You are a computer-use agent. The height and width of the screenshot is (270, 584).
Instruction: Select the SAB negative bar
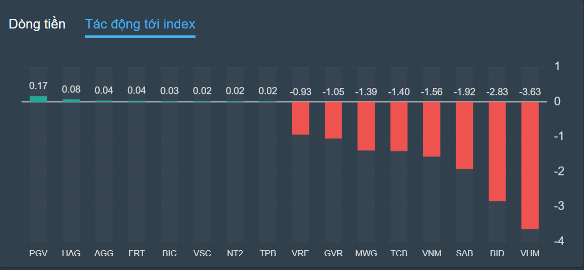click(464, 135)
